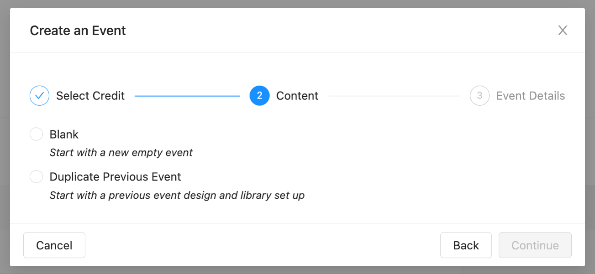
Task: Click the Create an Event dialog title
Action: (78, 30)
